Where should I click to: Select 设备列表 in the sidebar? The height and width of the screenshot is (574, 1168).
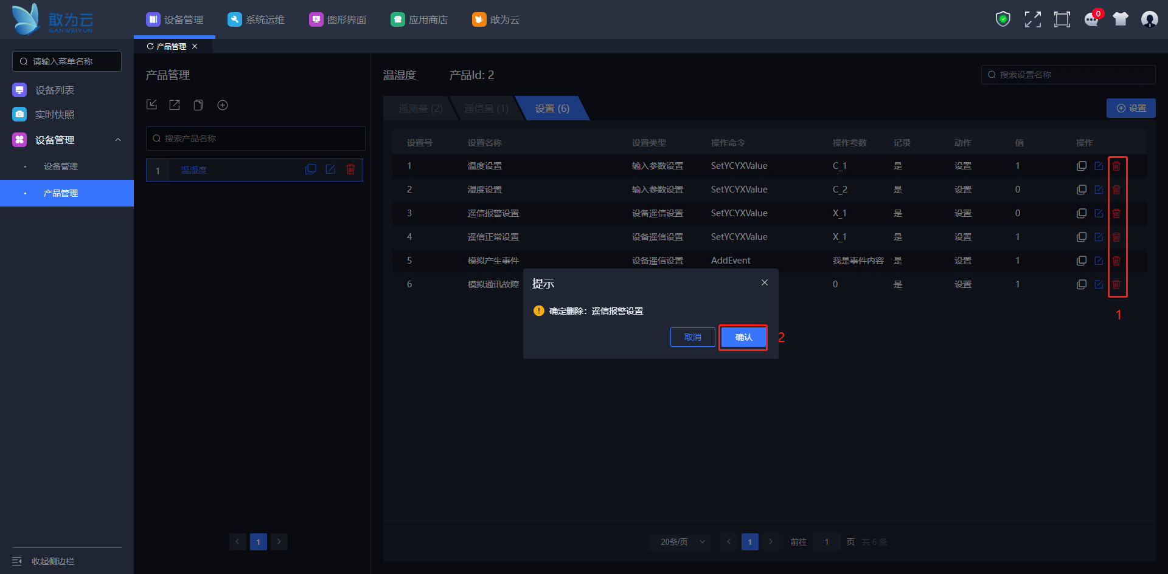54,90
